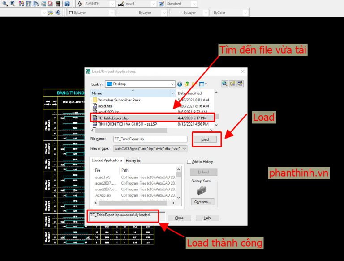Click the File name input field
Viewport: 344px width, 261px height.
tap(143, 139)
